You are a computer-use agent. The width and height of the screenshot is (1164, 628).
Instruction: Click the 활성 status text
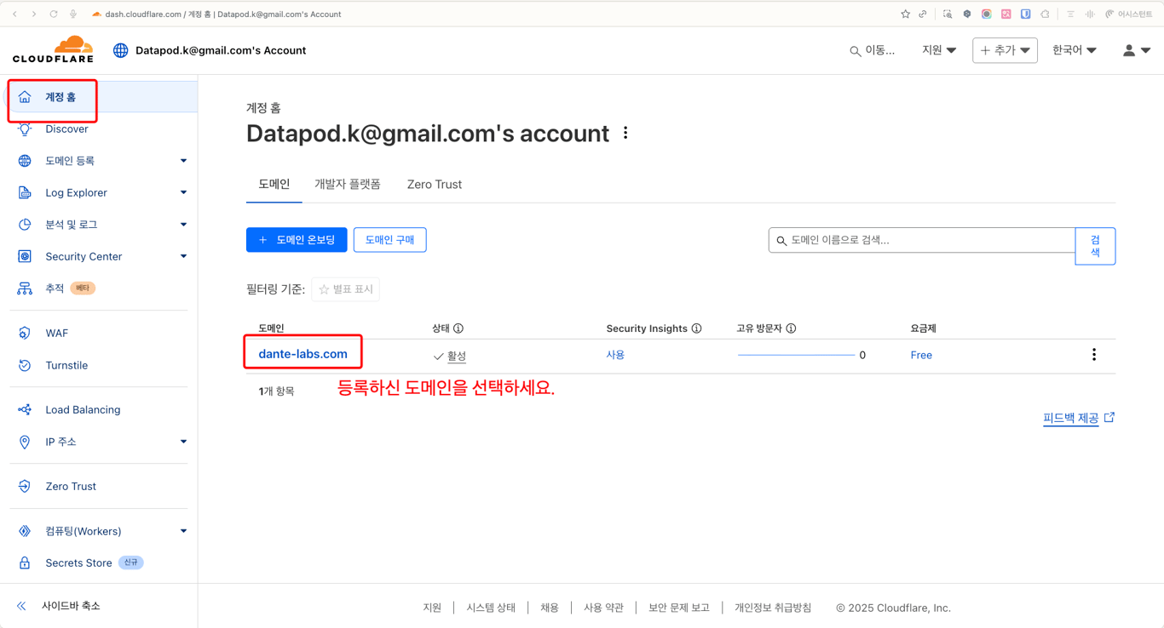(457, 356)
